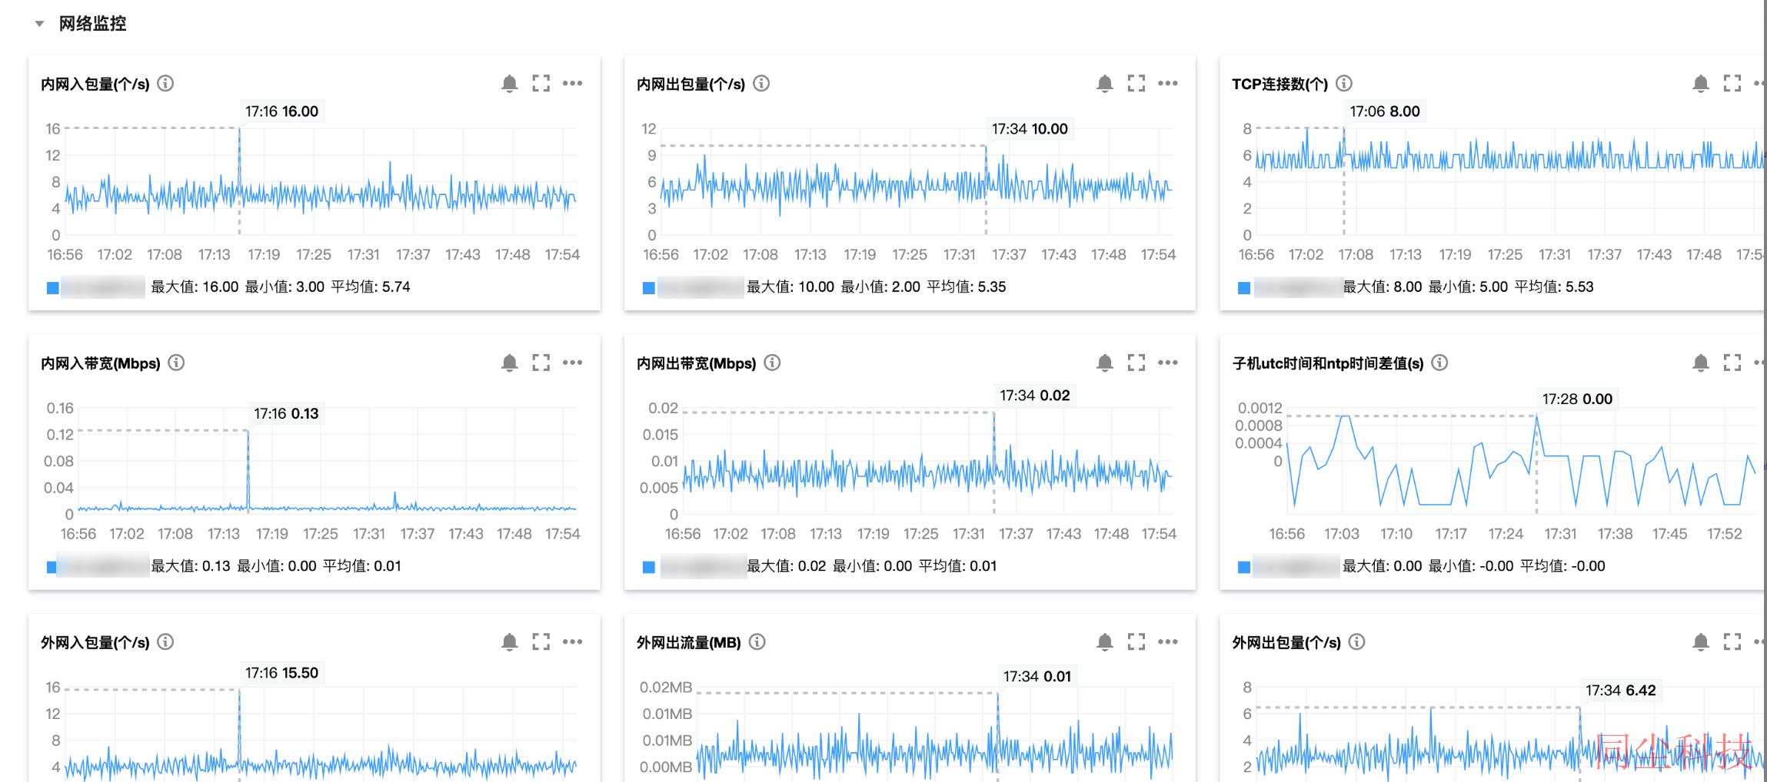This screenshot has width=1767, height=782.
Task: Toggle blue legend series in 内网入带宽 chart
Action: tap(52, 567)
